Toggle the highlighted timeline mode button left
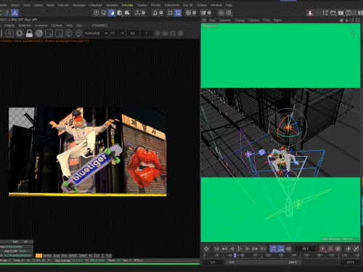 (x=273, y=249)
